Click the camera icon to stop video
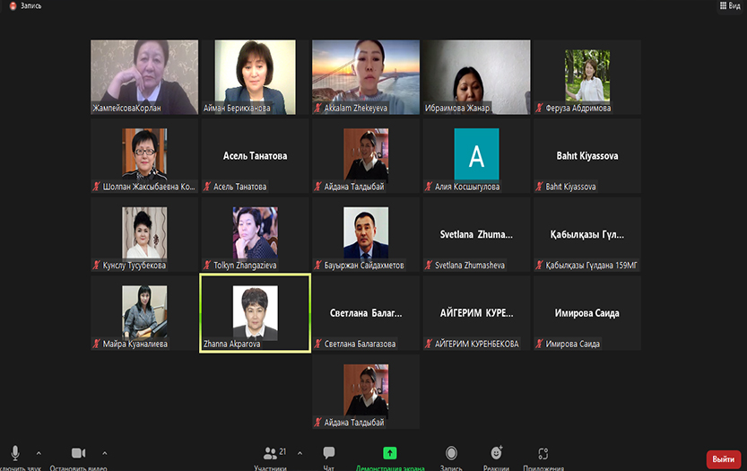This screenshot has height=471, width=747. [78, 453]
